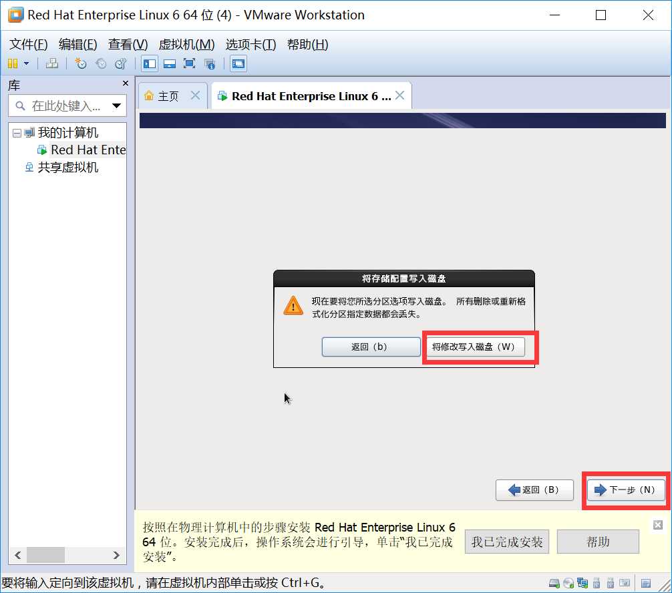This screenshot has height=593, width=672.
Task: Click the message log status icon
Action: click(646, 583)
